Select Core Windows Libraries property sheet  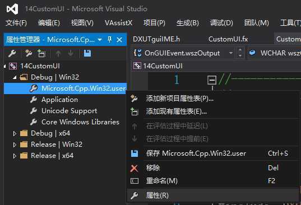tap(80, 122)
